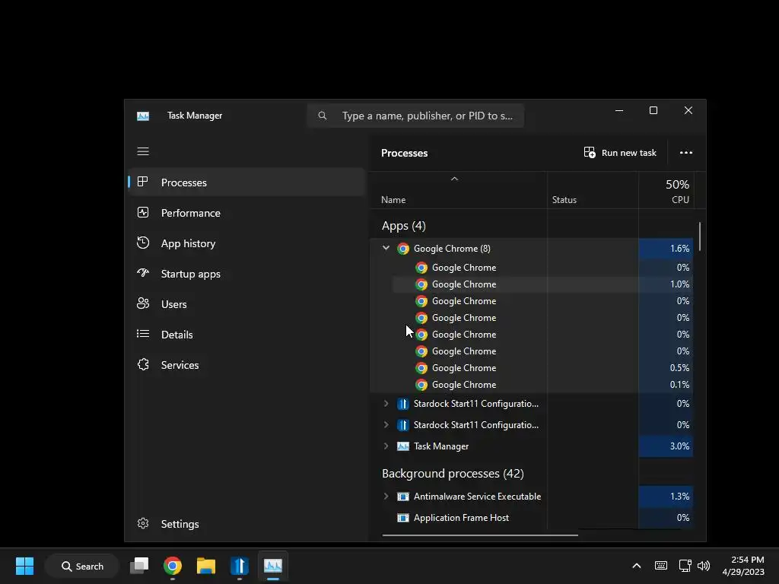The width and height of the screenshot is (779, 584).
Task: Show hidden tray icons chevron
Action: pos(637,566)
